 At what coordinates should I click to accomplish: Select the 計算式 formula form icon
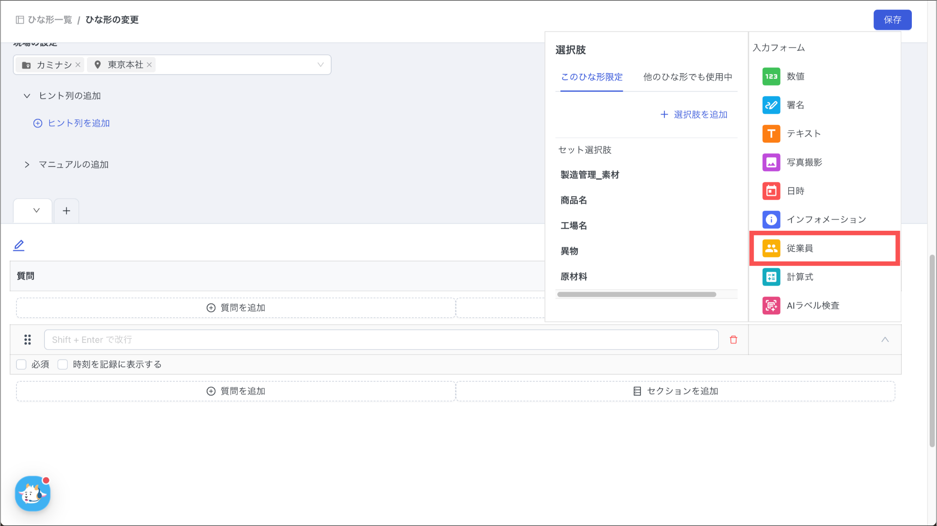[771, 277]
